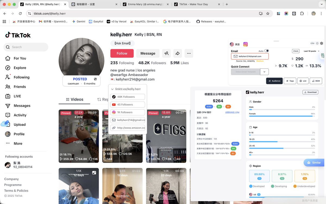Click the US flag country icon
Image resolution: width=326 pixels, height=204 pixels.
pyautogui.click(x=232, y=44)
